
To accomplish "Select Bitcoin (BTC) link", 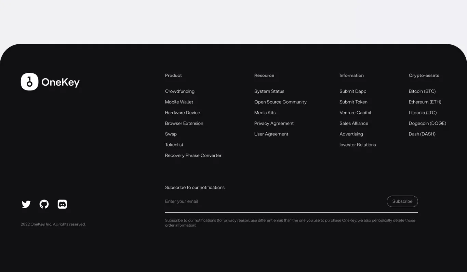I will tap(422, 91).
